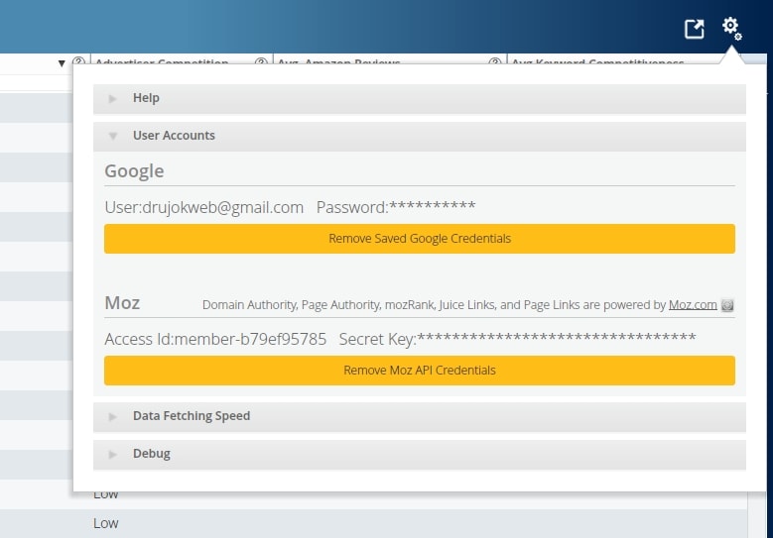Click Remove Moz API Credentials button
The image size is (773, 538).
pyautogui.click(x=420, y=371)
